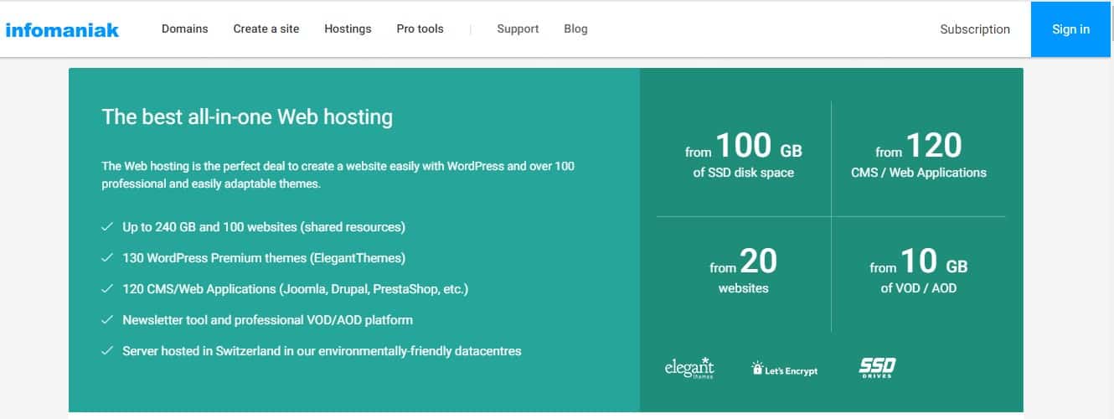This screenshot has width=1114, height=419.
Task: Click the Let's Encrypt logo
Action: pos(784,369)
